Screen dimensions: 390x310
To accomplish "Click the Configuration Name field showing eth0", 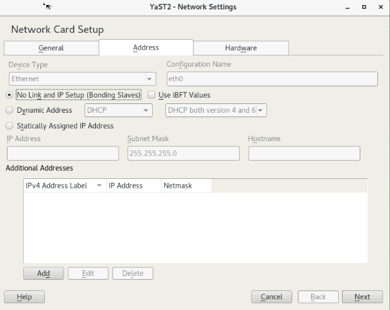I will coord(273,79).
